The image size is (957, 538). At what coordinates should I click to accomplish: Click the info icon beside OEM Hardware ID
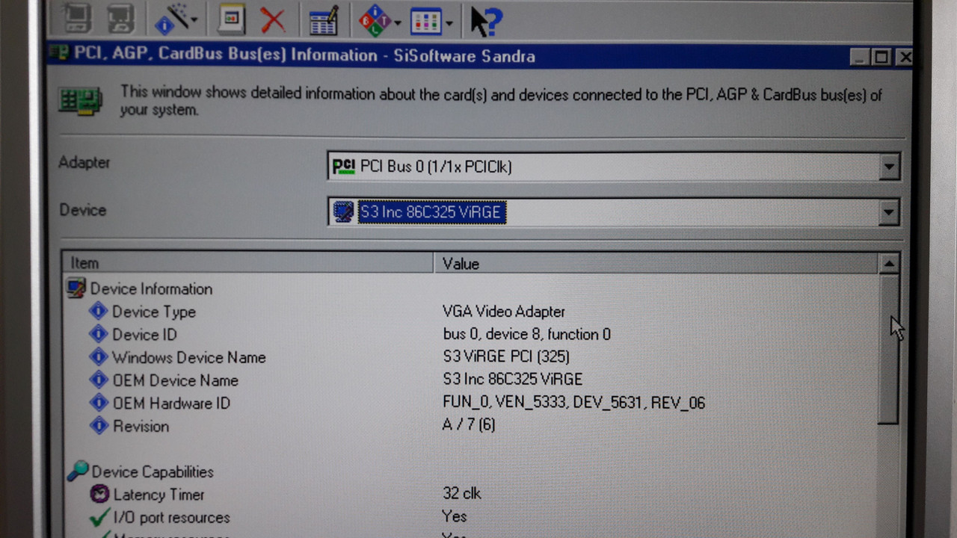99,403
